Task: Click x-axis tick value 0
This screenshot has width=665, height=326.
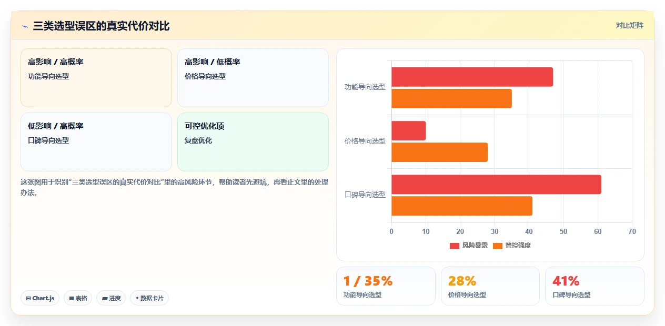Action: (391, 231)
